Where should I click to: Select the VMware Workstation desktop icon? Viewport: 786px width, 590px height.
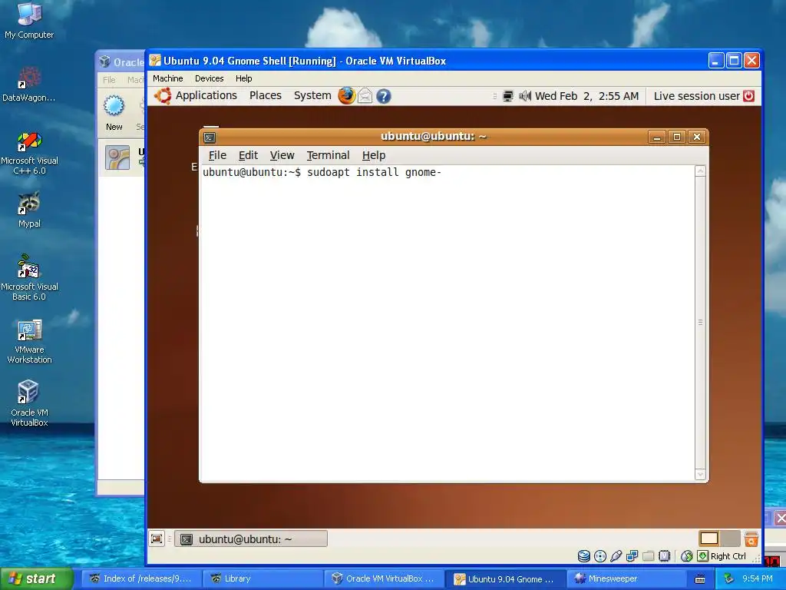point(29,341)
